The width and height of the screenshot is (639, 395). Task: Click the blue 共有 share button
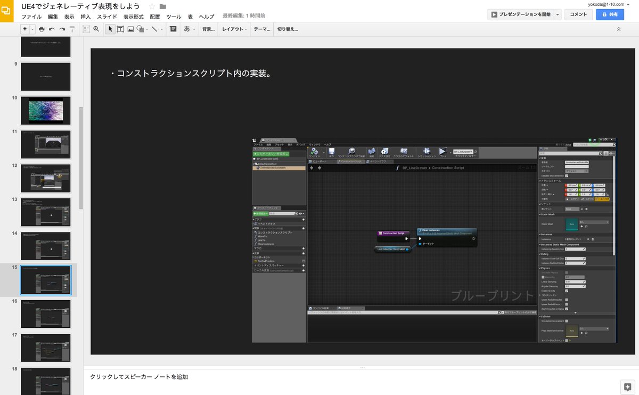tap(610, 14)
